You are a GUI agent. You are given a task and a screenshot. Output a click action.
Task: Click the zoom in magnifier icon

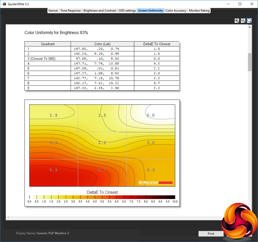(x=237, y=21)
